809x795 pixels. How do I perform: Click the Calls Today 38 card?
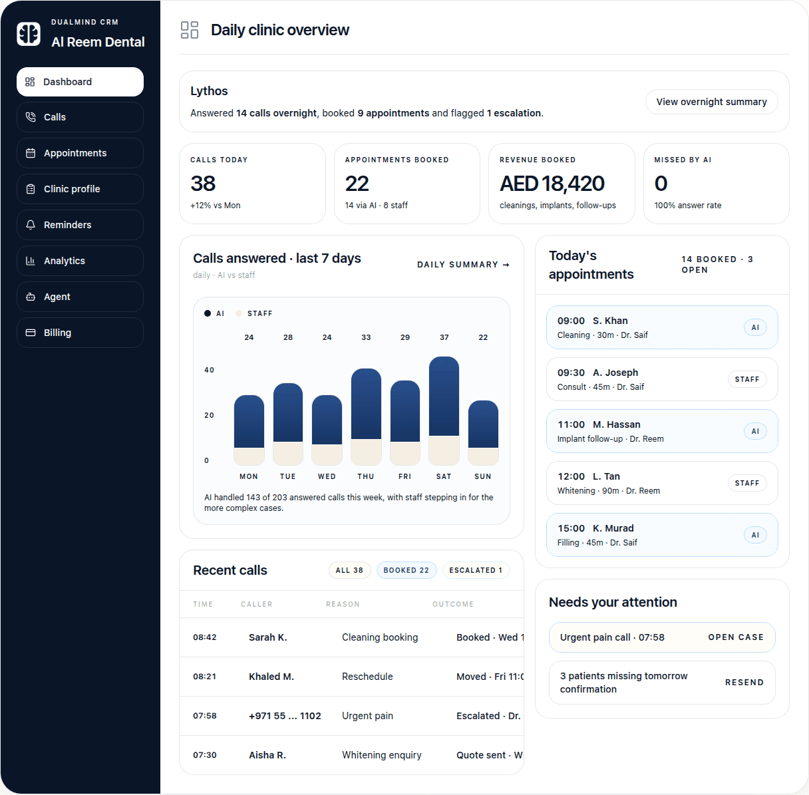pyautogui.click(x=252, y=184)
